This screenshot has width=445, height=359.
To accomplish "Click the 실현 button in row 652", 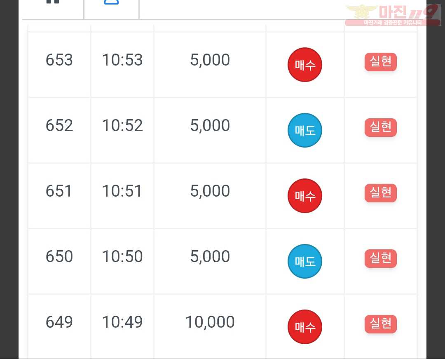I will point(381,127).
